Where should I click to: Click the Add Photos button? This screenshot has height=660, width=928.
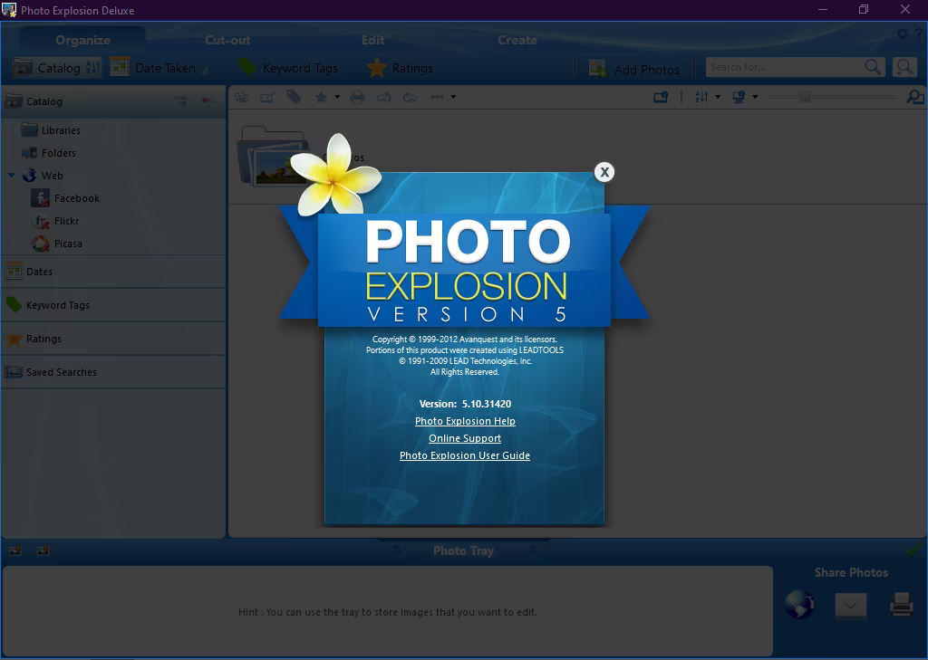[x=633, y=69]
